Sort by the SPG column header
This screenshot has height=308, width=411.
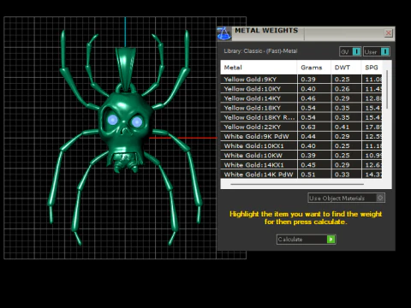coord(372,68)
